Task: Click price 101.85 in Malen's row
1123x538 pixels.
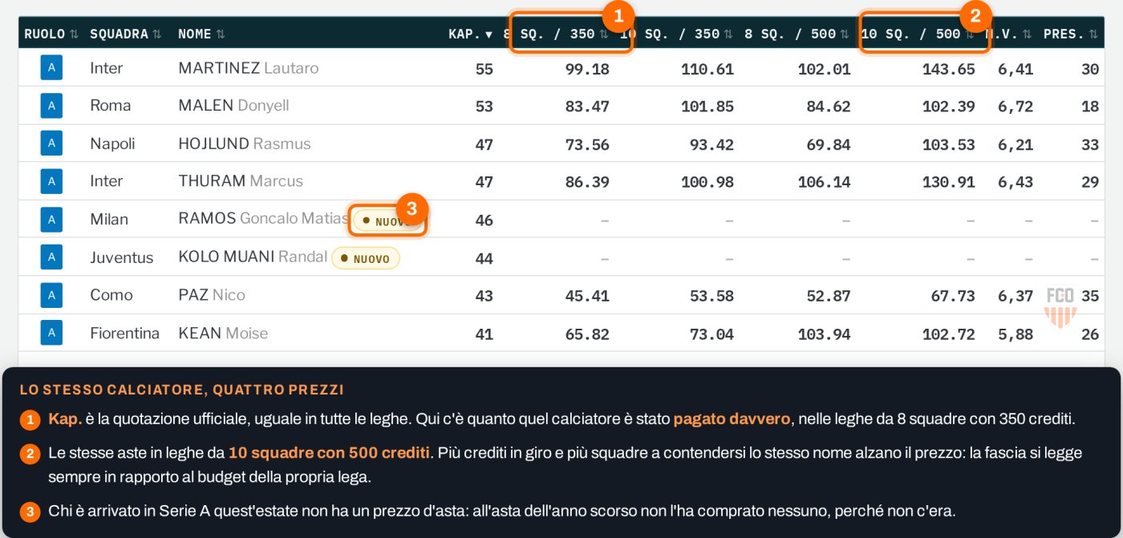Action: pos(707,107)
